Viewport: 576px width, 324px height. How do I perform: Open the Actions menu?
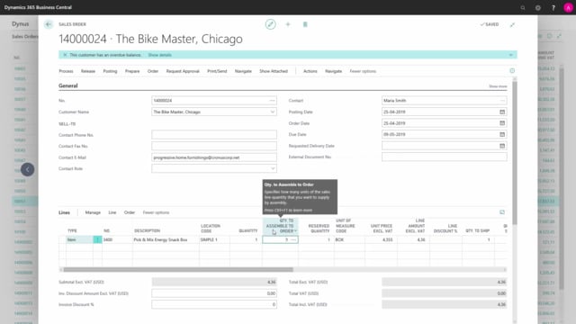(310, 71)
